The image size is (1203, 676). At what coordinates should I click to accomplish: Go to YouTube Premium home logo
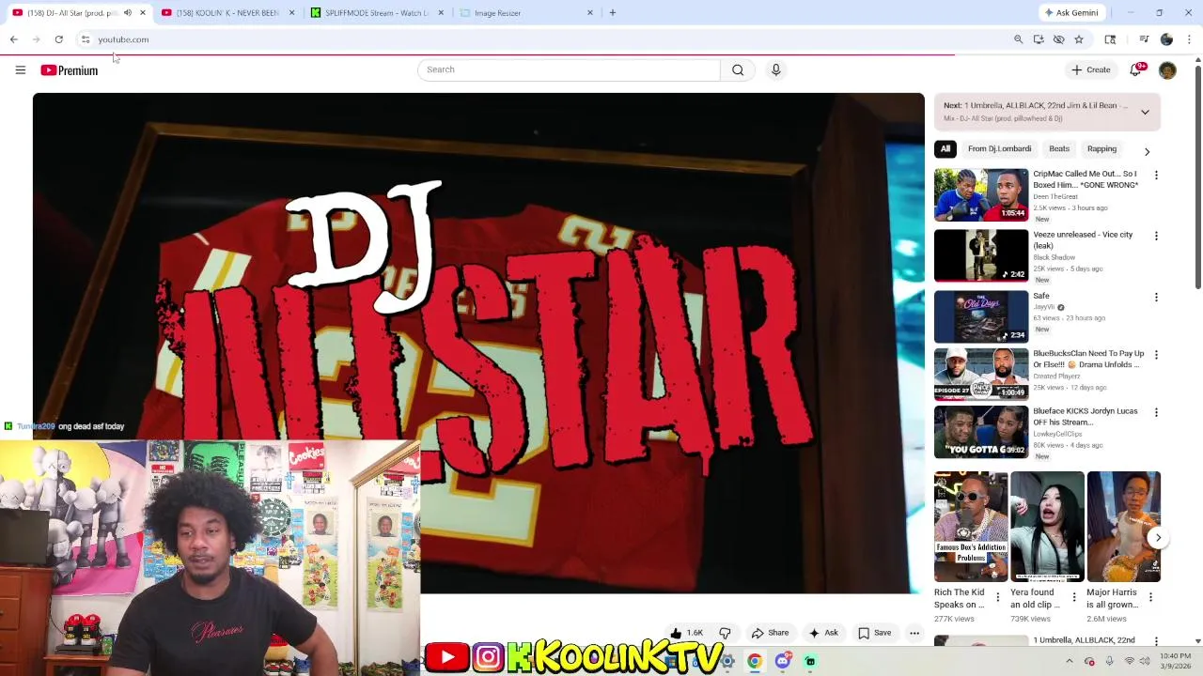click(69, 70)
